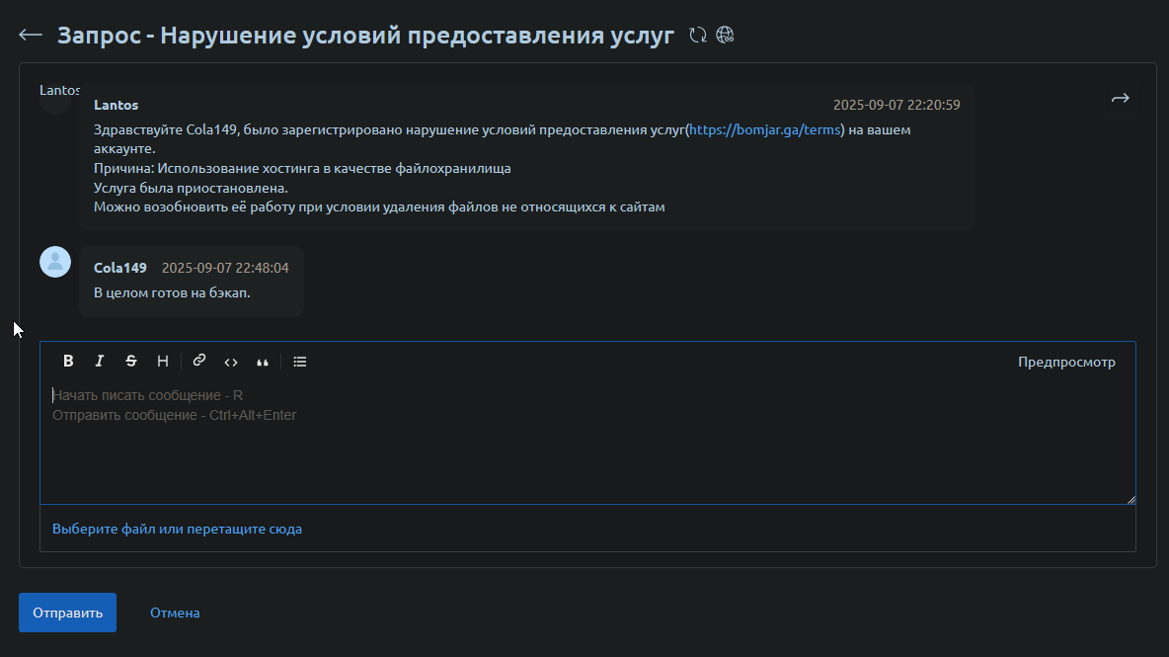Click the refresh icon beside the title
Screen dimensions: 1169x657
[x=698, y=36]
